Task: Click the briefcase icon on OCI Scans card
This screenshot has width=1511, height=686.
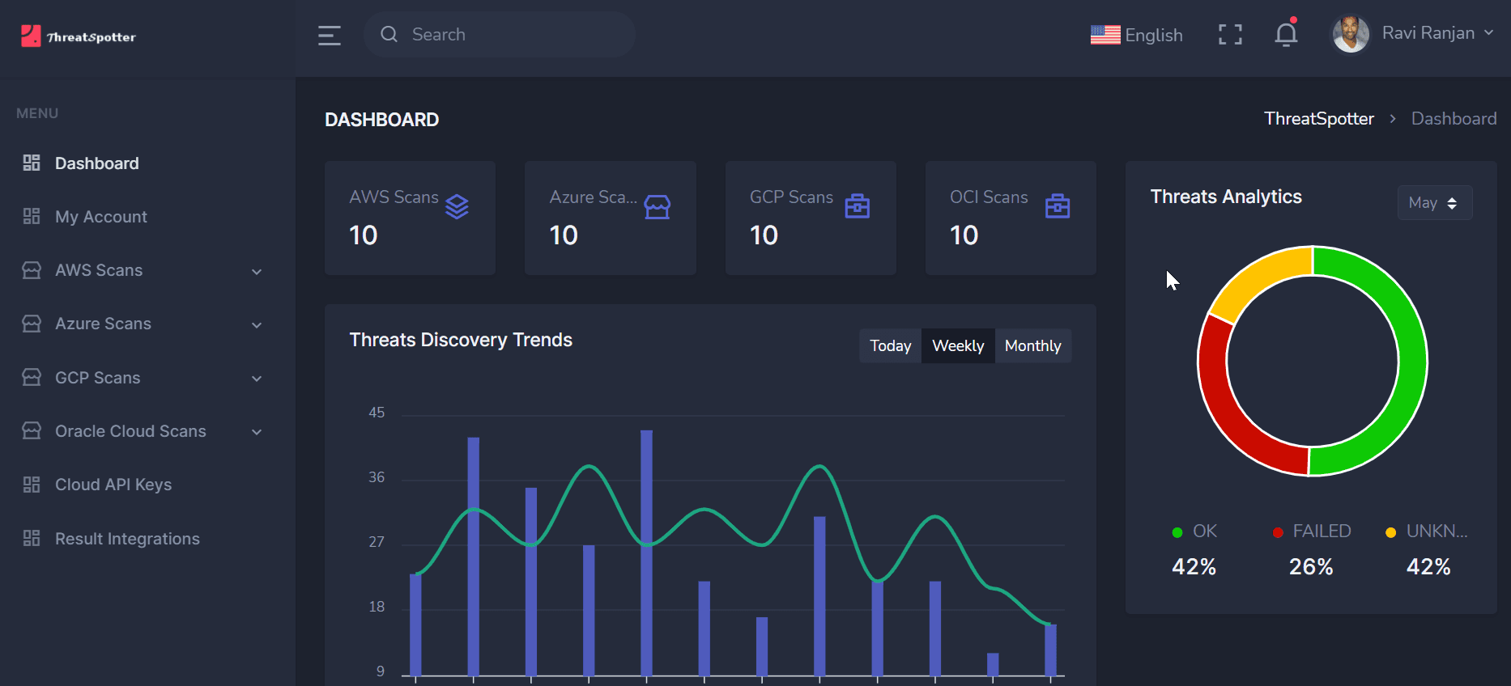Action: [1058, 207]
